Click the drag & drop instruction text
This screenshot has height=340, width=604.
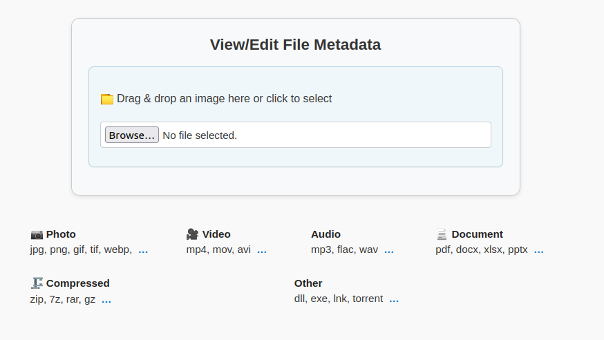click(x=224, y=99)
